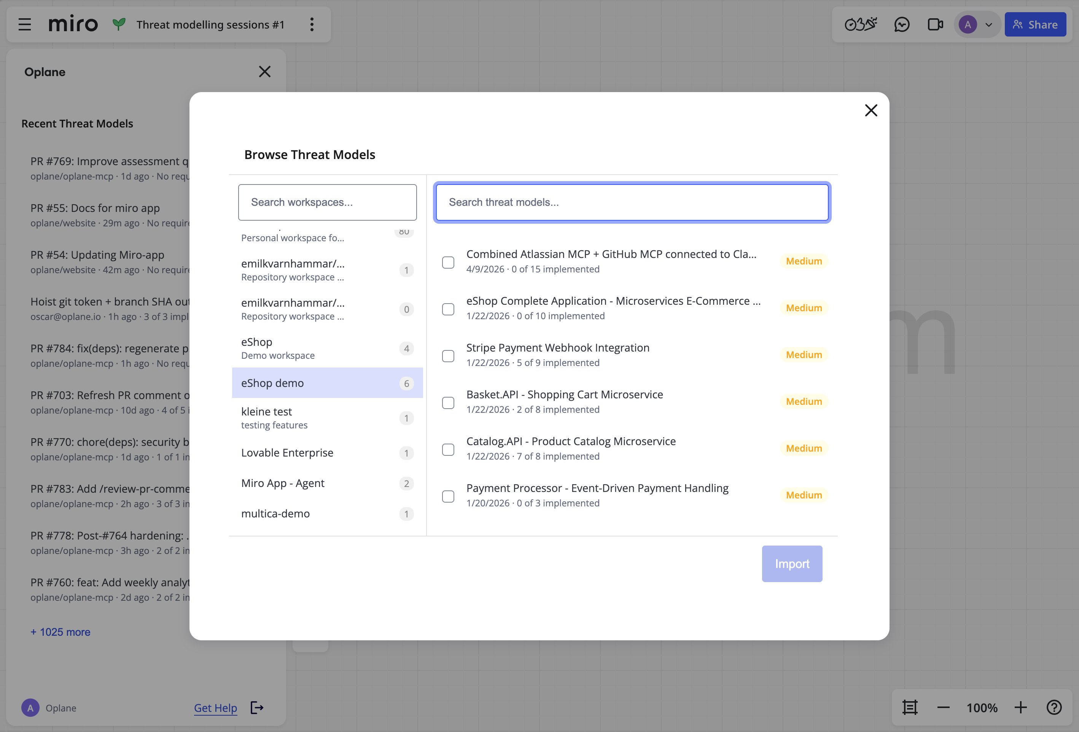Click Medium badge on Stripe Payment Webhook row
1079x732 pixels.
tap(804, 355)
